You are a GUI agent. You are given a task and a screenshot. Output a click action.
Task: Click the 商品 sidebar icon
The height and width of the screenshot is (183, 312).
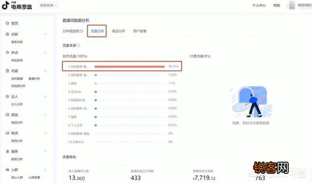tap(7, 115)
